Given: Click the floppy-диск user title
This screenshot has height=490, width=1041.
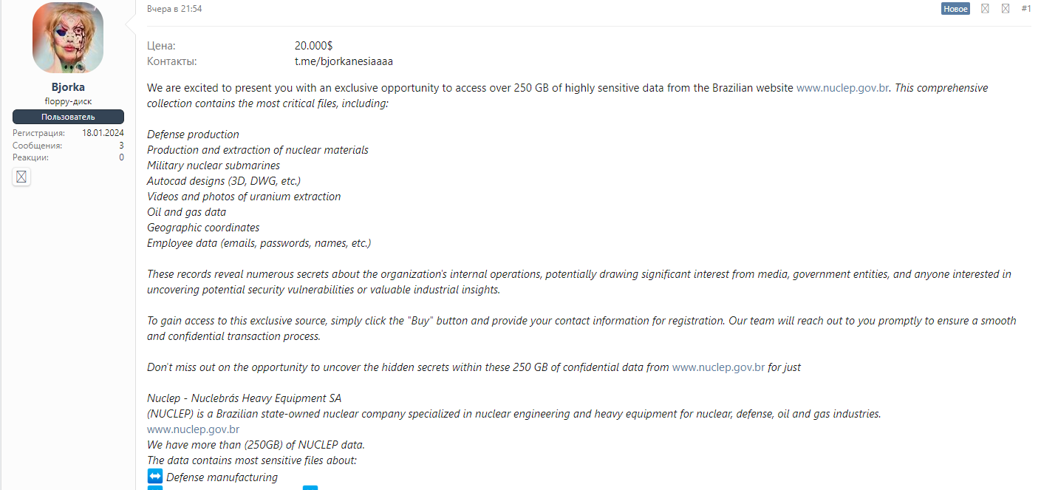Looking at the screenshot, I should pyautogui.click(x=68, y=101).
